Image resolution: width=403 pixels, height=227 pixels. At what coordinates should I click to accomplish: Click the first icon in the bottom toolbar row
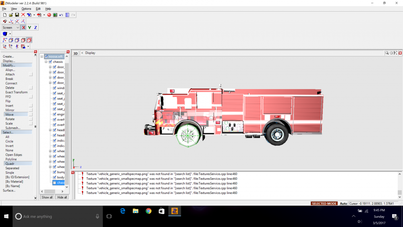coord(4,46)
